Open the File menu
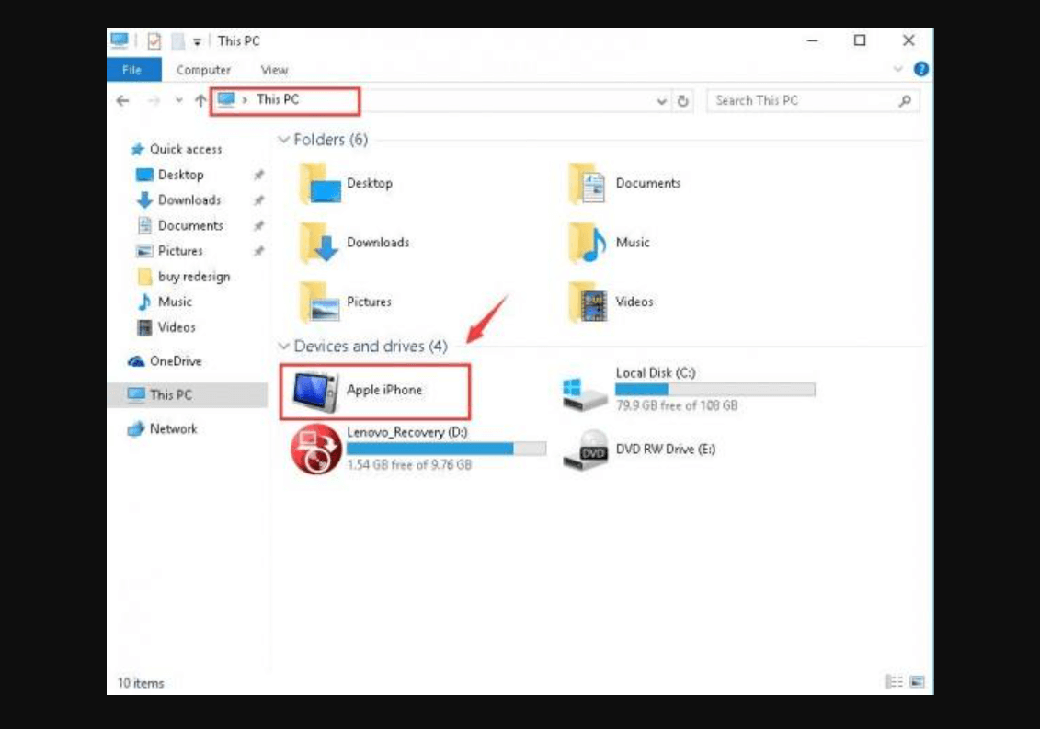 click(132, 70)
